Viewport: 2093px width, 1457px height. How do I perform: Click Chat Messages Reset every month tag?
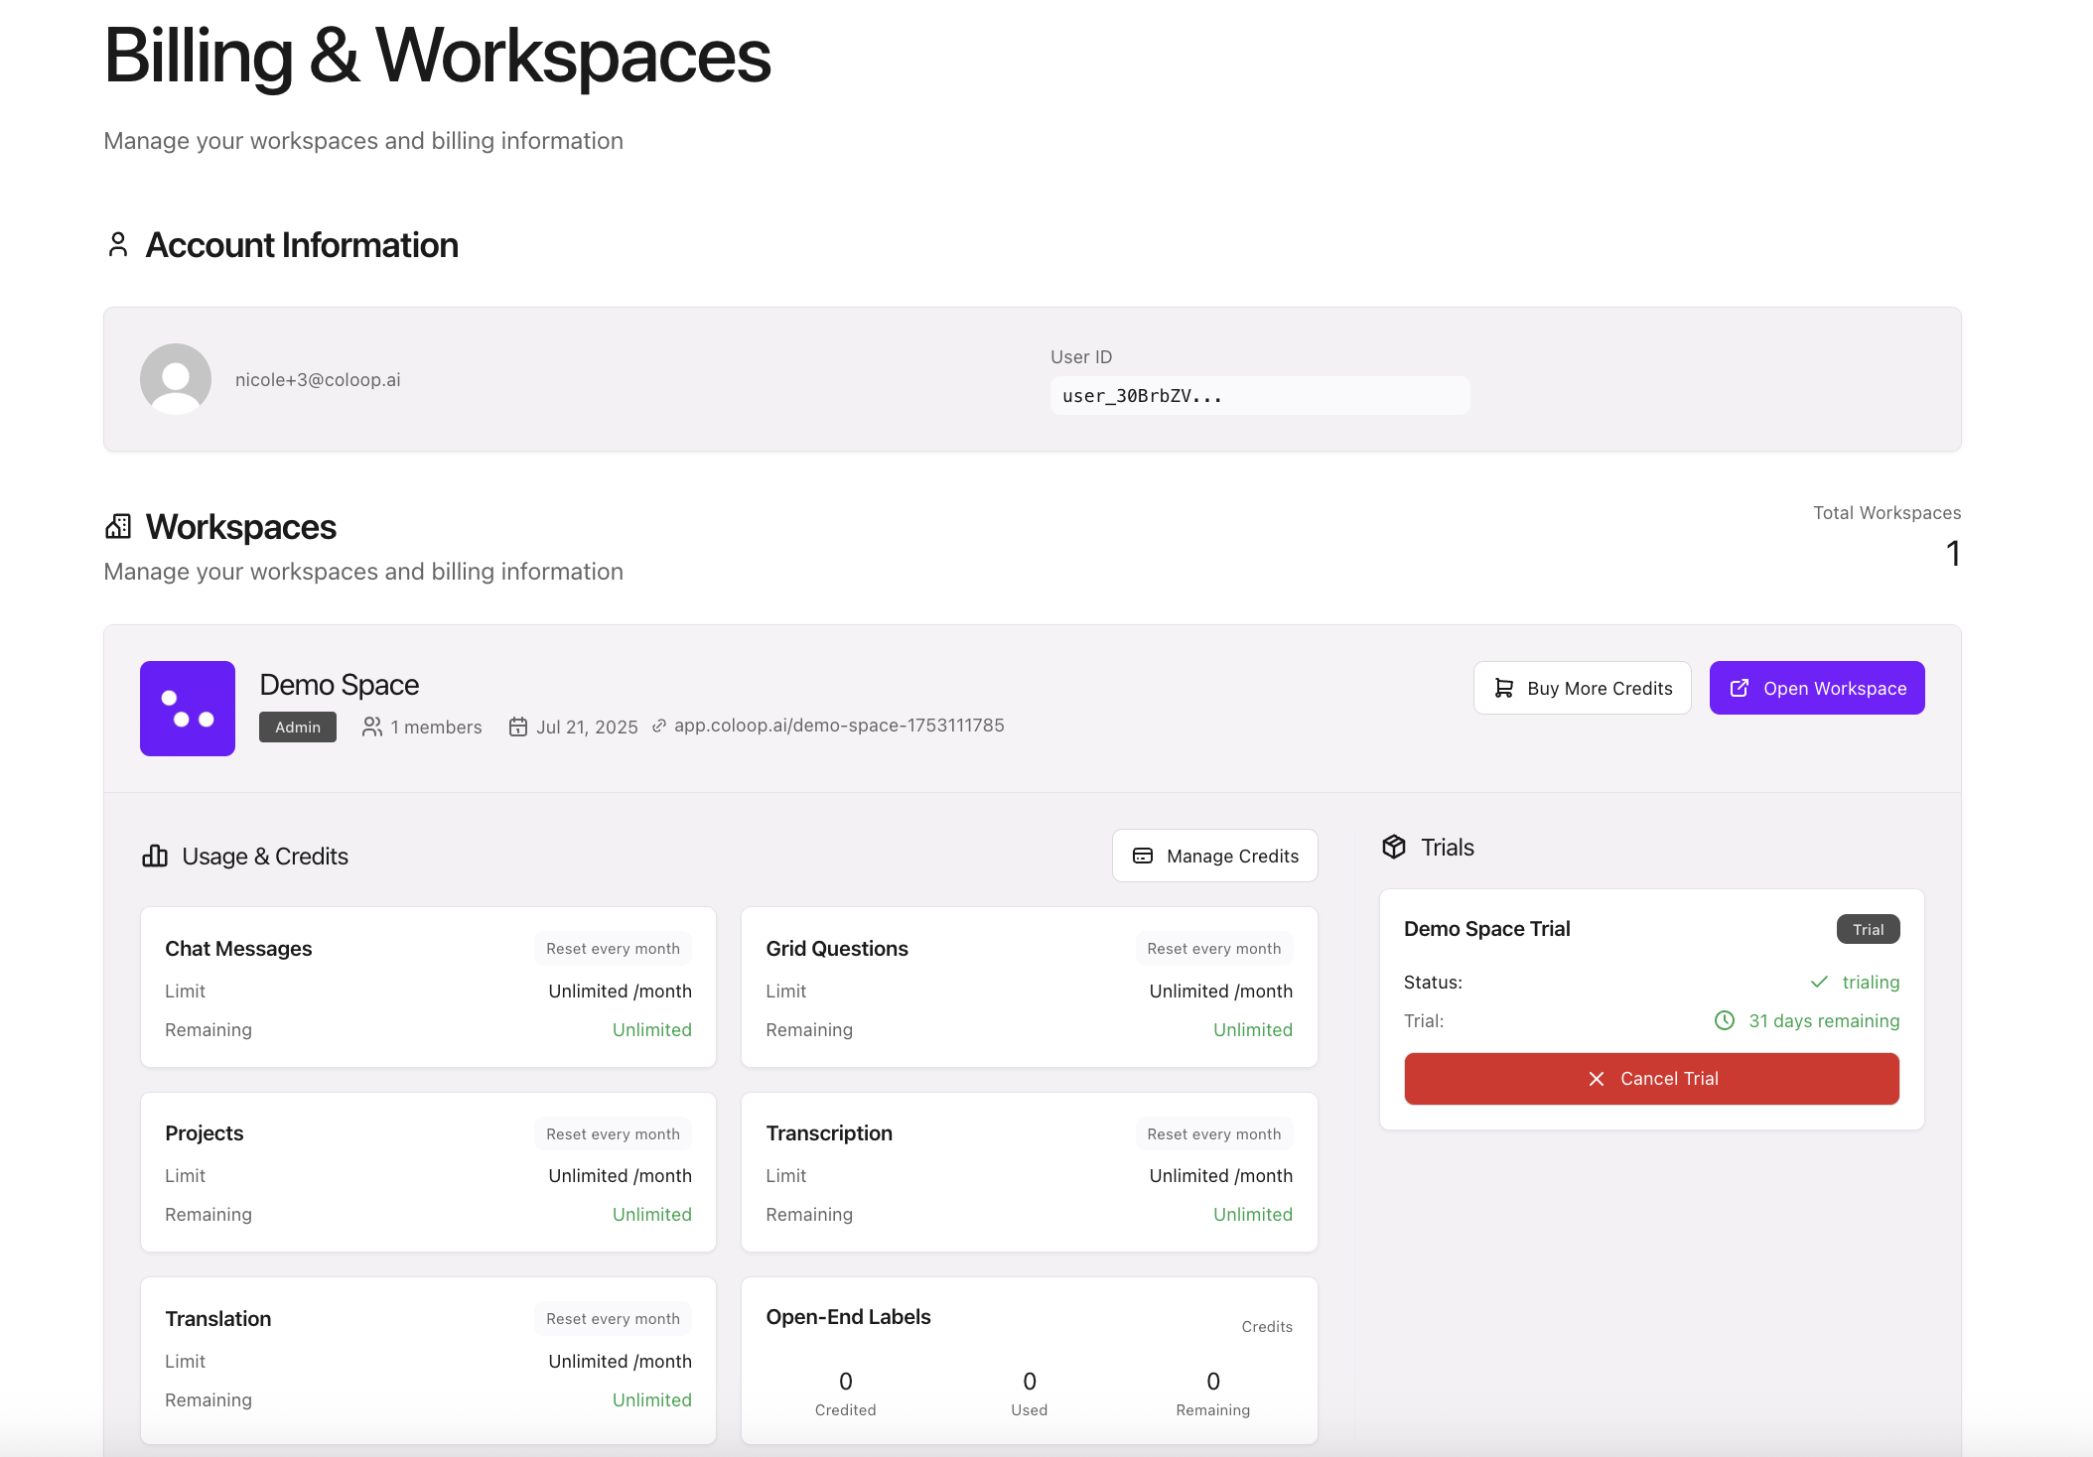(x=613, y=948)
